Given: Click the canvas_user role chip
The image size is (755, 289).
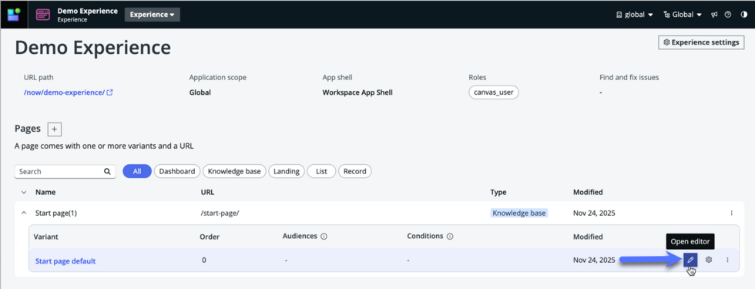Looking at the screenshot, I should pyautogui.click(x=494, y=92).
